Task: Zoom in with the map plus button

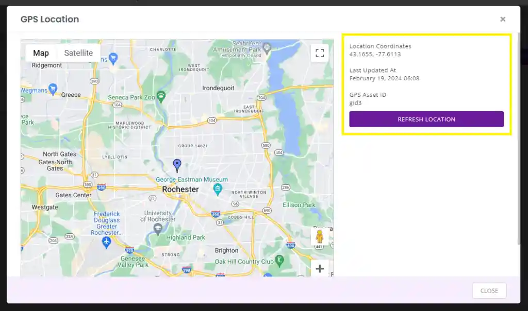Action: pyautogui.click(x=320, y=268)
